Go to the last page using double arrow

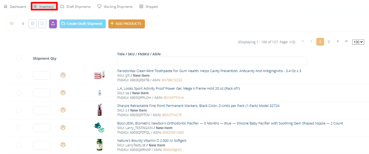(x=346, y=41)
